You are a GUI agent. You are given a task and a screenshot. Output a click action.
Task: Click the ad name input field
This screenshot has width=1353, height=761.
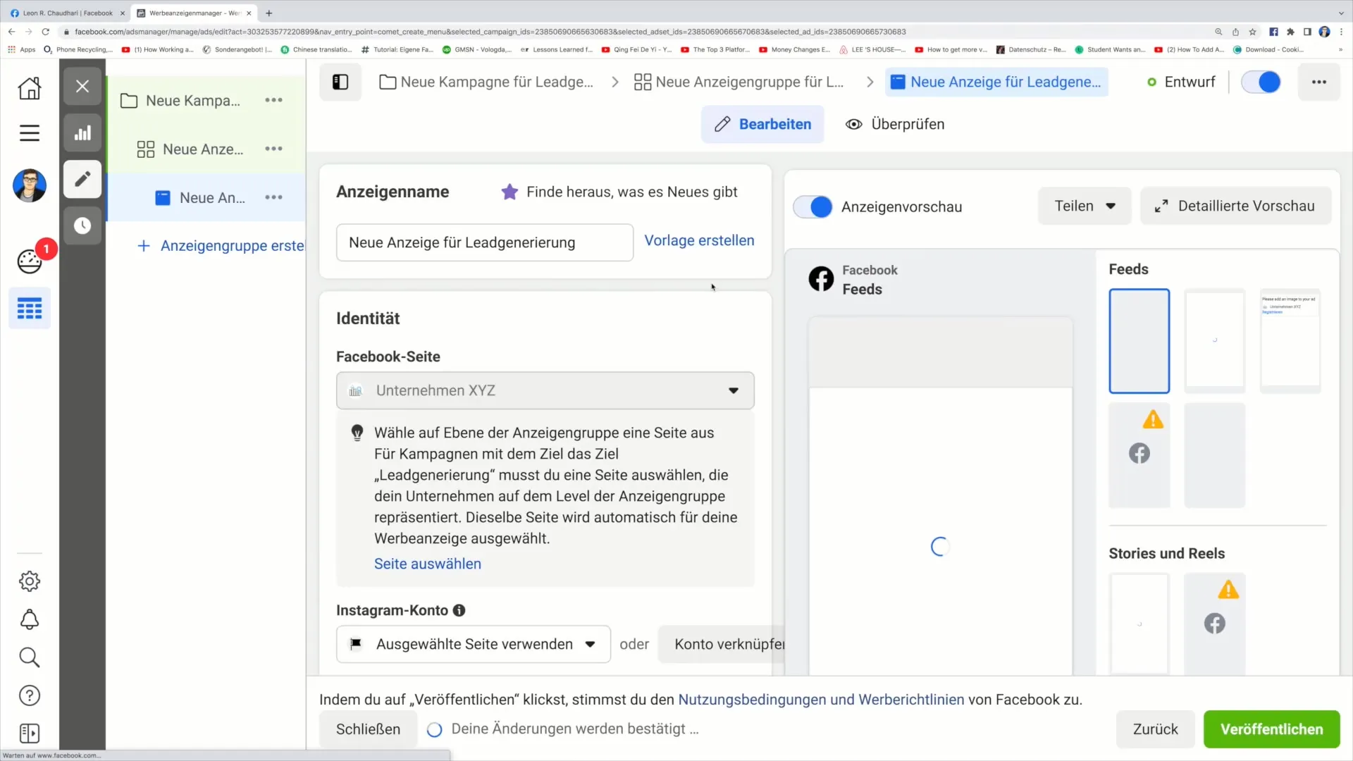(485, 242)
